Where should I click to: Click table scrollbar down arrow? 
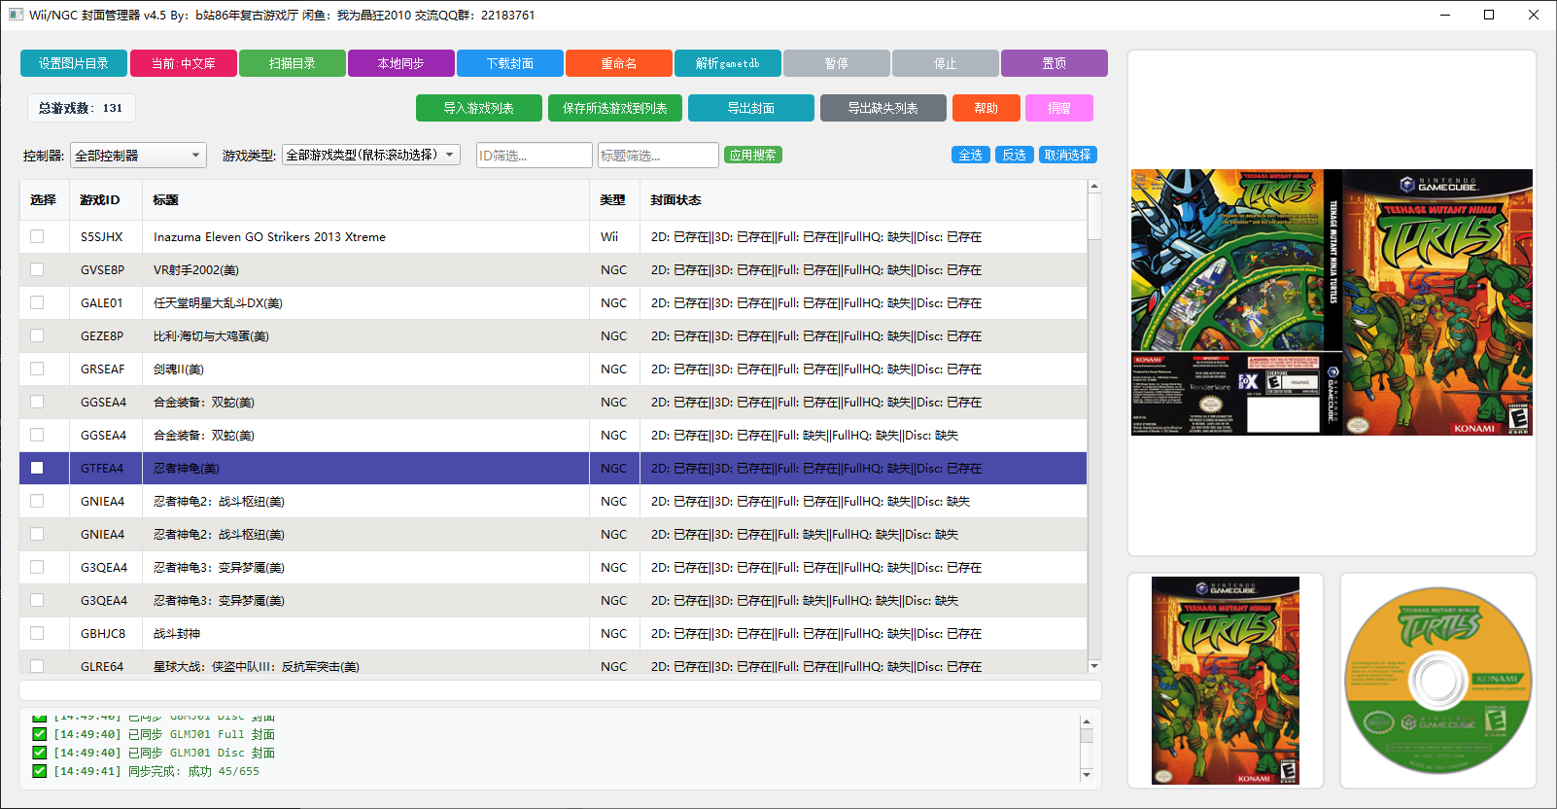click(1094, 666)
